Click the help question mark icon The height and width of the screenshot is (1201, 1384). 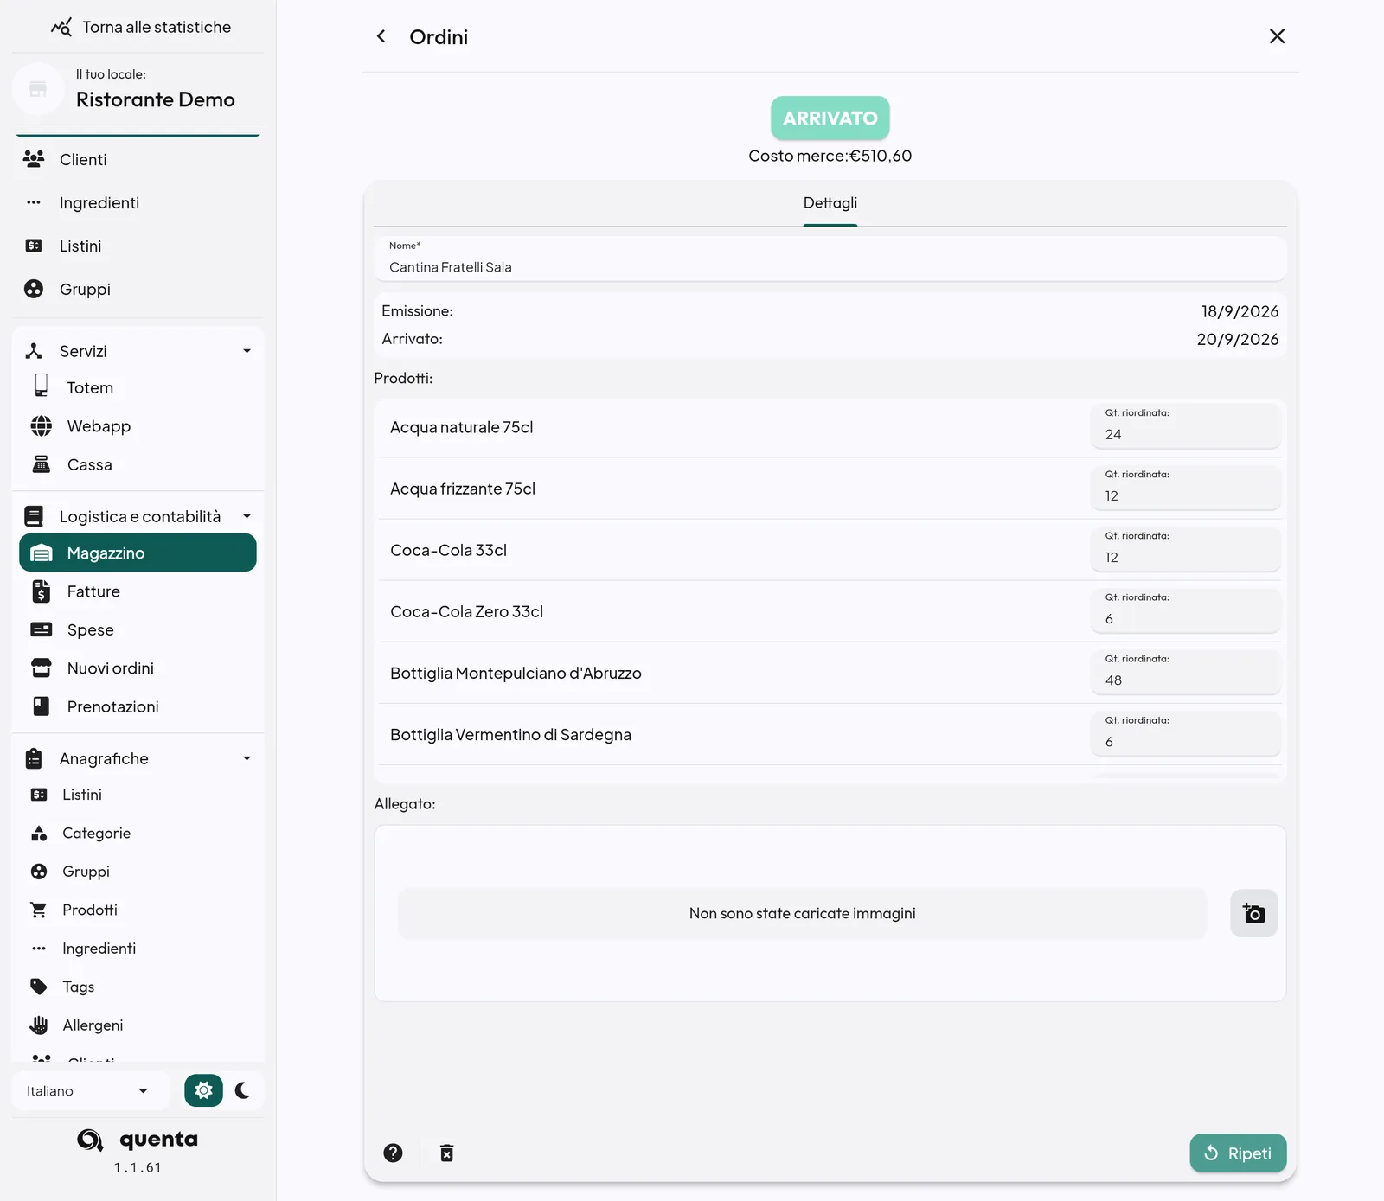(x=393, y=1153)
